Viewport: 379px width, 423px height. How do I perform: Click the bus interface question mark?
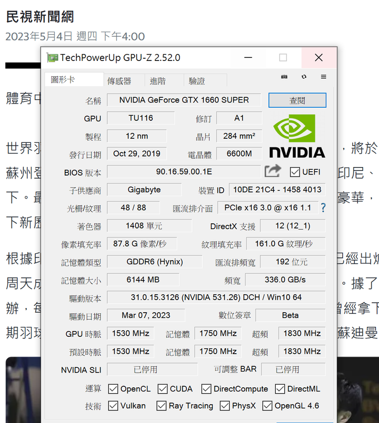(323, 208)
